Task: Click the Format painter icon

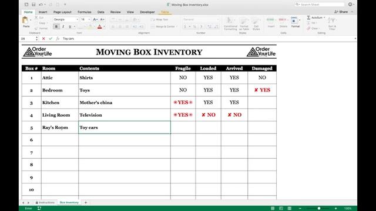Action: click(36, 28)
